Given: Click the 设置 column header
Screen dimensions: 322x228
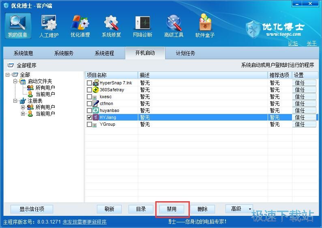Looking at the screenshot, I should (305, 75).
